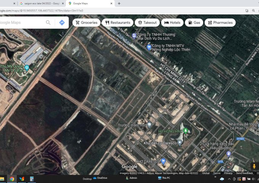The image size is (259, 183).
Task: Click the LONG AN province label
Action: pyautogui.click(x=171, y=76)
